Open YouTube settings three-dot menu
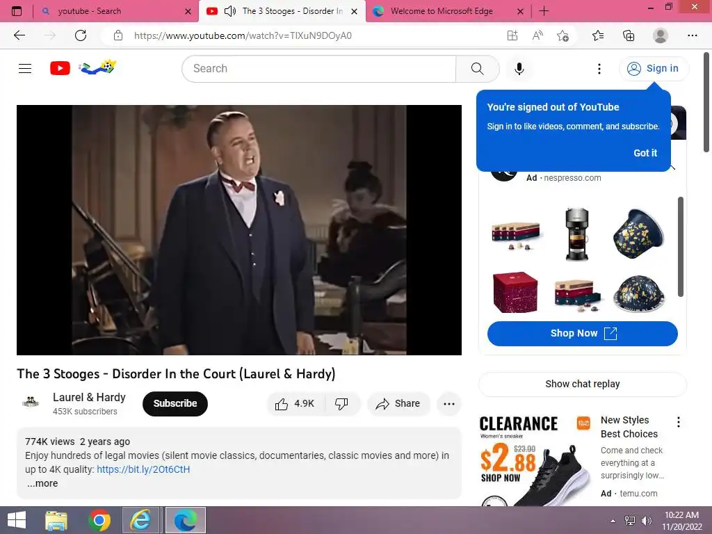The image size is (712, 534). pos(599,69)
